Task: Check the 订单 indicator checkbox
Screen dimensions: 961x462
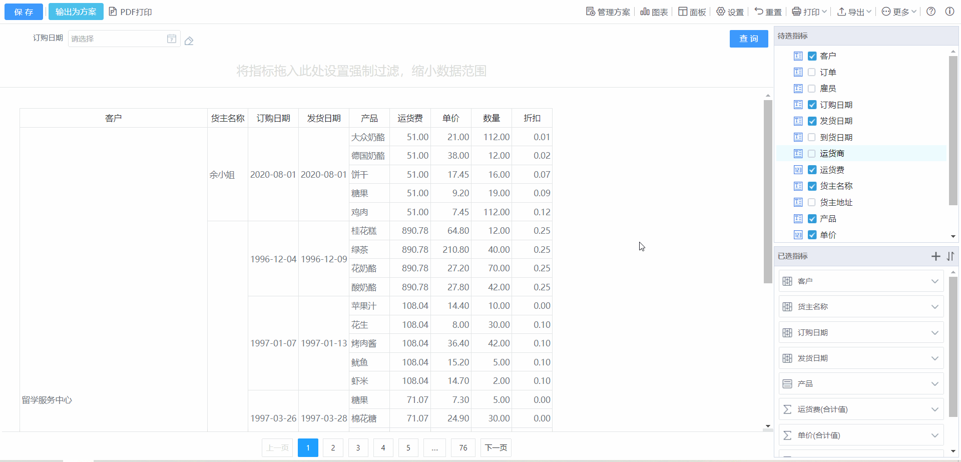Action: 812,72
